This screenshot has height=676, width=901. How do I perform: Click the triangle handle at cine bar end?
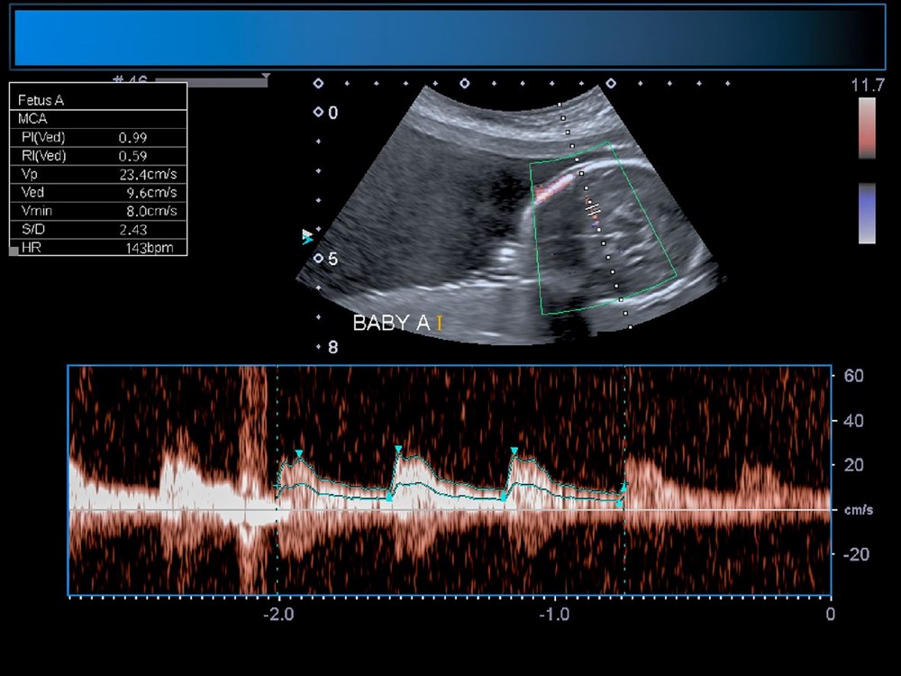click(265, 77)
